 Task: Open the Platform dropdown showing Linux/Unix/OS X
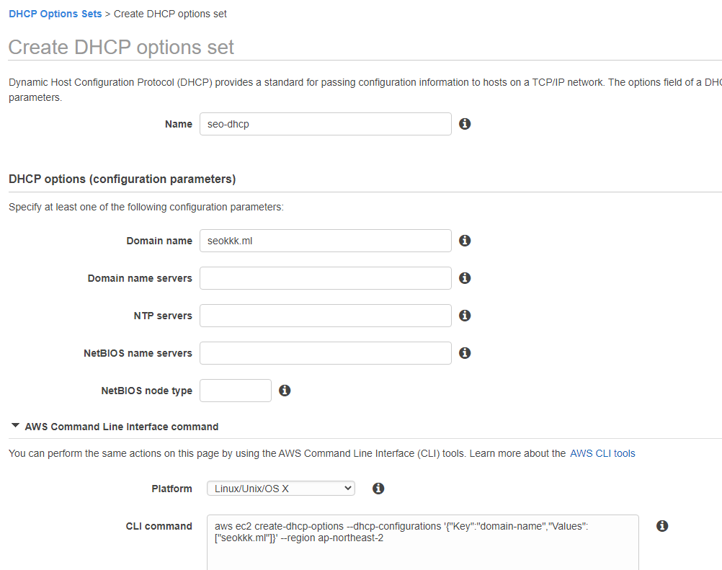coord(280,488)
